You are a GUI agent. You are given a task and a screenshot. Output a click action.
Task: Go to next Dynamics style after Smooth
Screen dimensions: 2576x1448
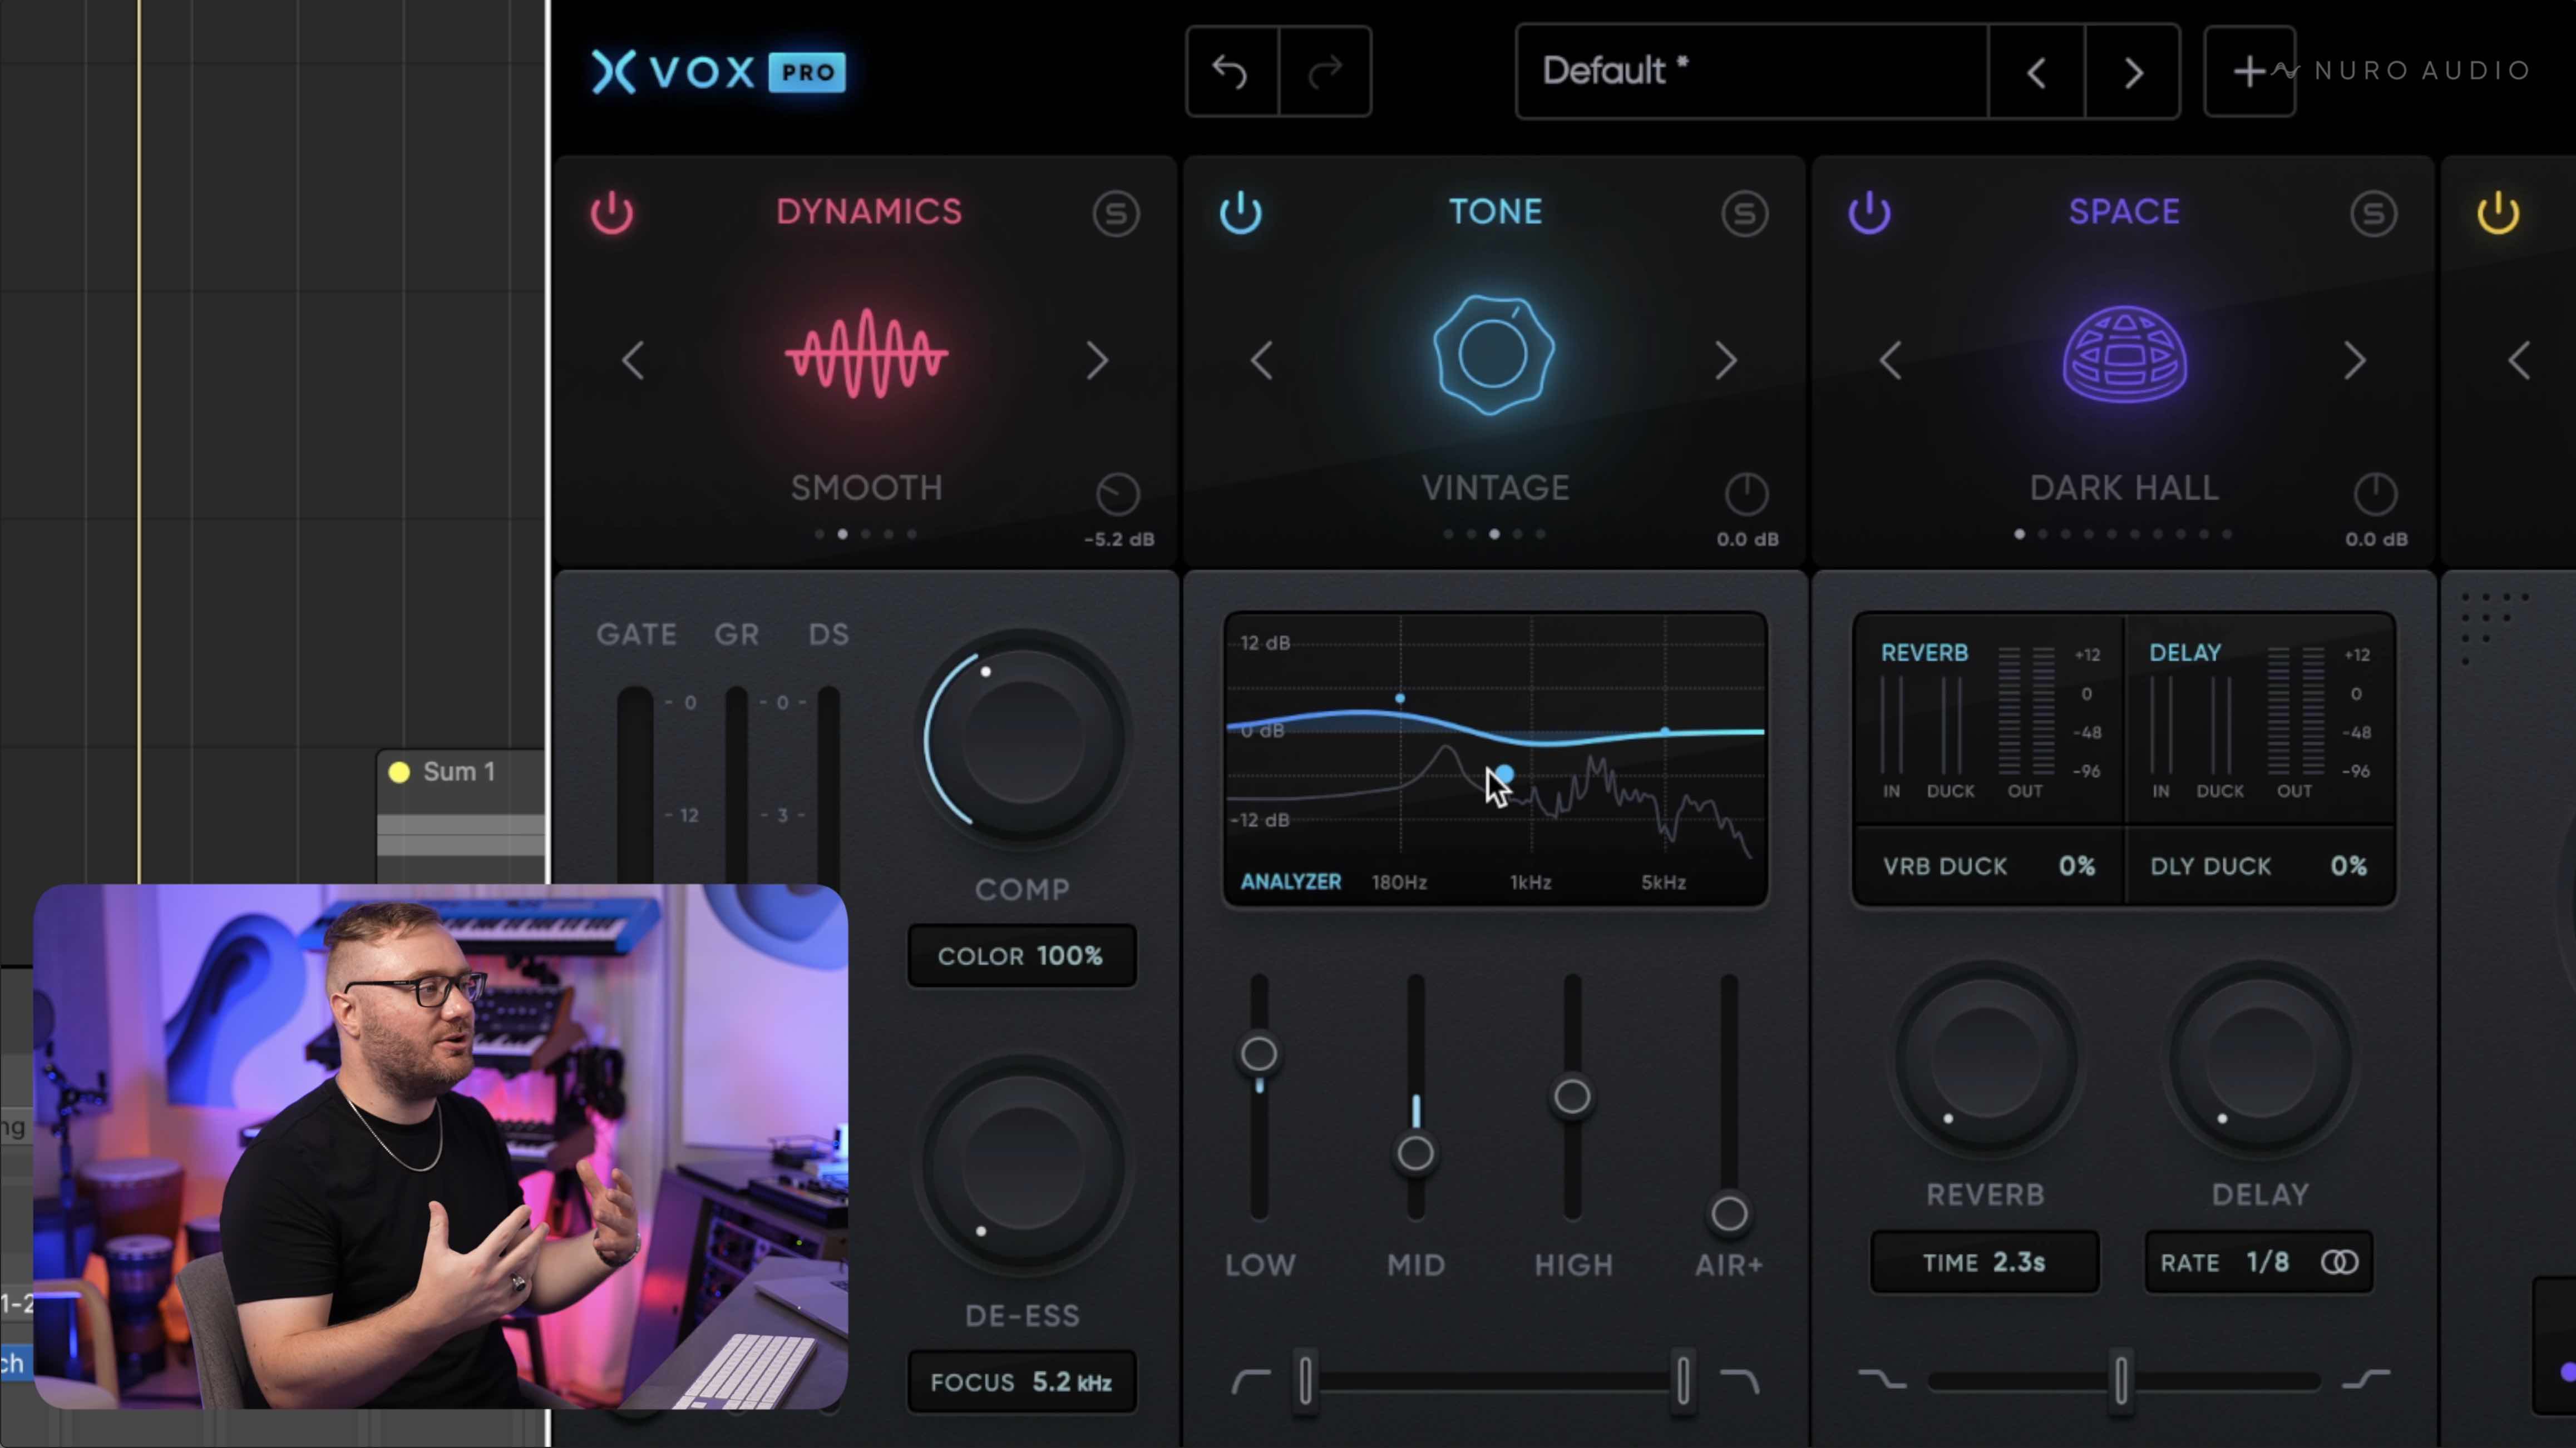tap(1097, 361)
